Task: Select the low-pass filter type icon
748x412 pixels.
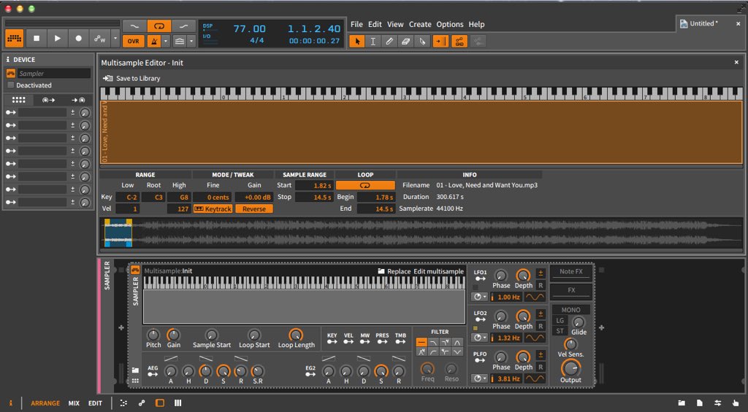Action: pos(433,342)
